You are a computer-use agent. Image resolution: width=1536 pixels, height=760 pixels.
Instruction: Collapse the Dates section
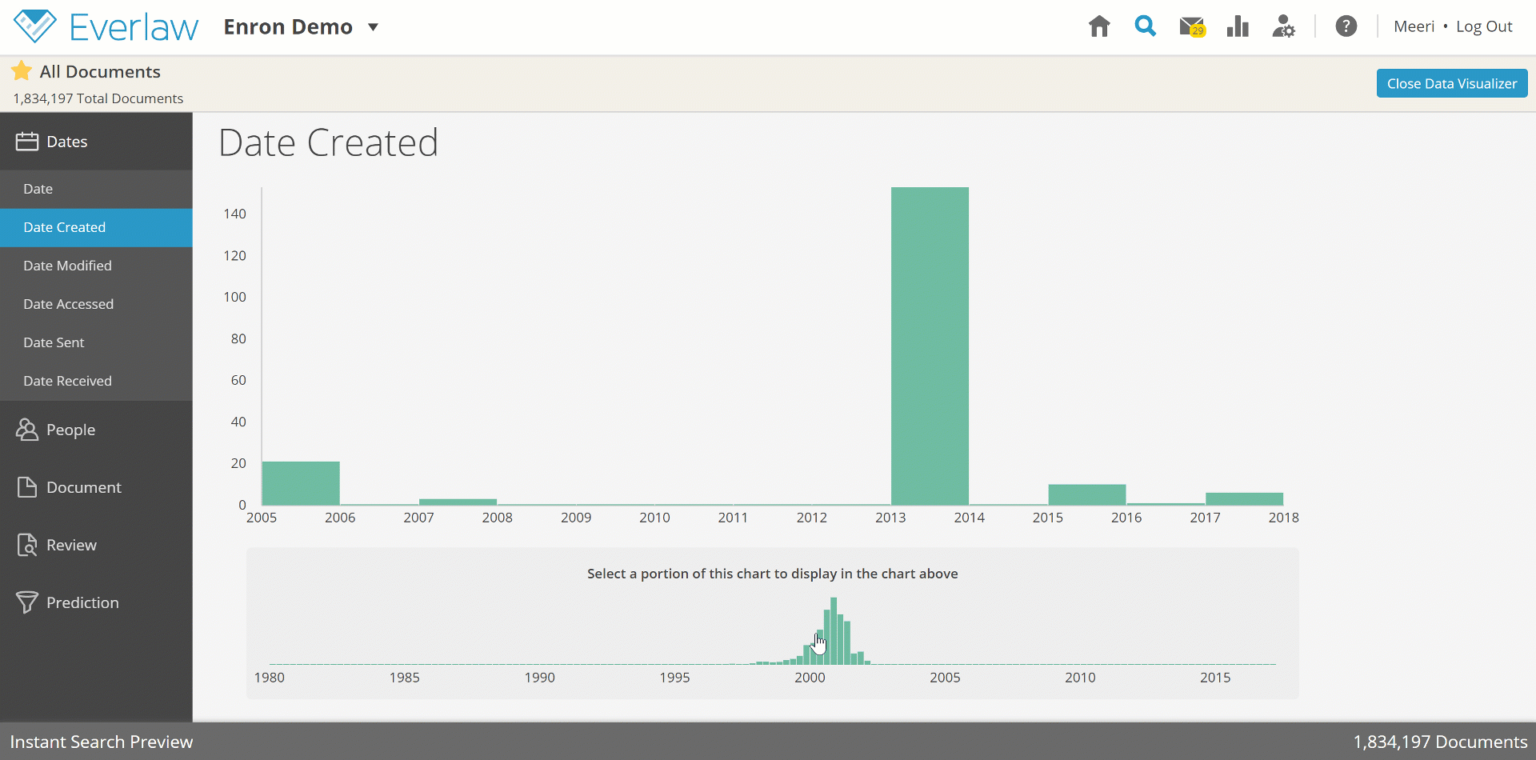click(96, 142)
